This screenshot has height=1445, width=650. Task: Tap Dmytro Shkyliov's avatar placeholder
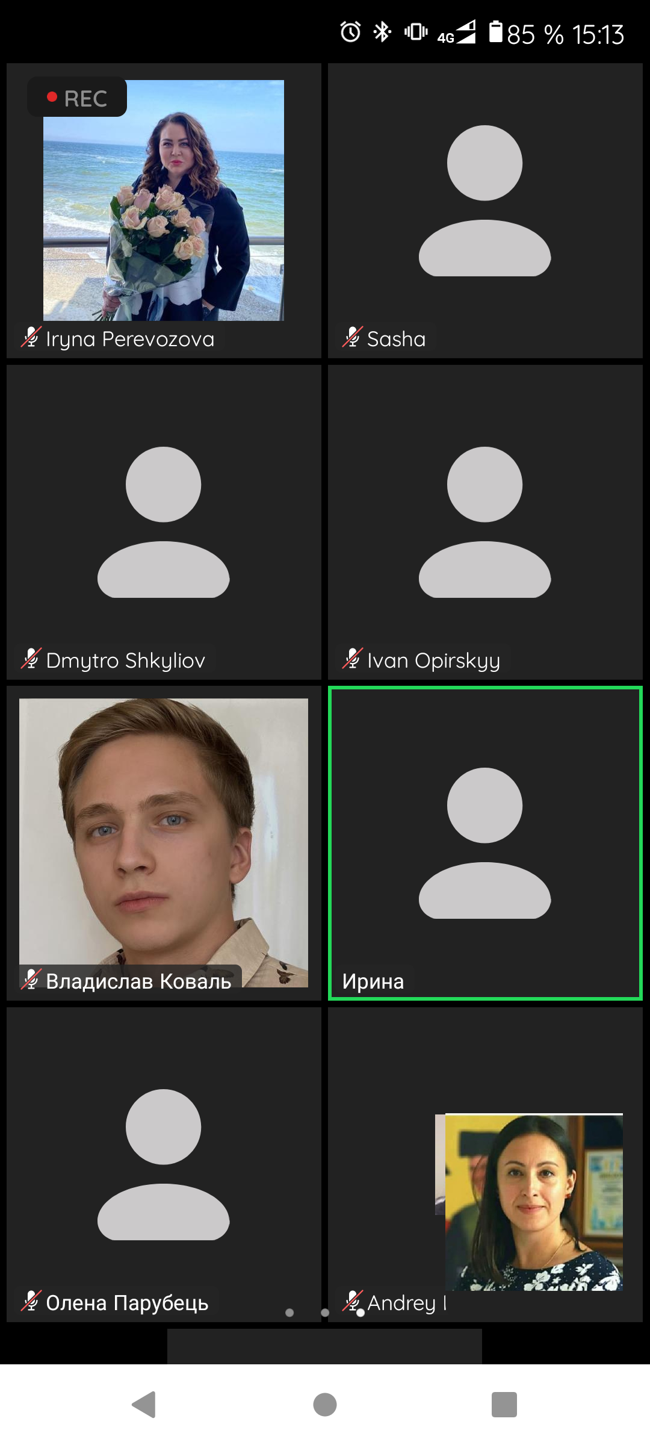coord(164,522)
